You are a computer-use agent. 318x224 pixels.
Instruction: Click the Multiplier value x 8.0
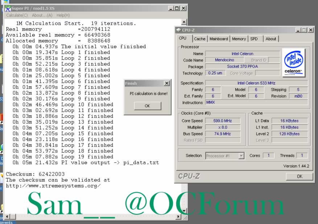point(223,127)
